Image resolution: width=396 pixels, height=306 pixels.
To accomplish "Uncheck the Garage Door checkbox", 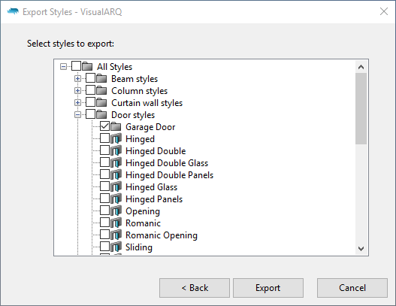I will click(104, 126).
